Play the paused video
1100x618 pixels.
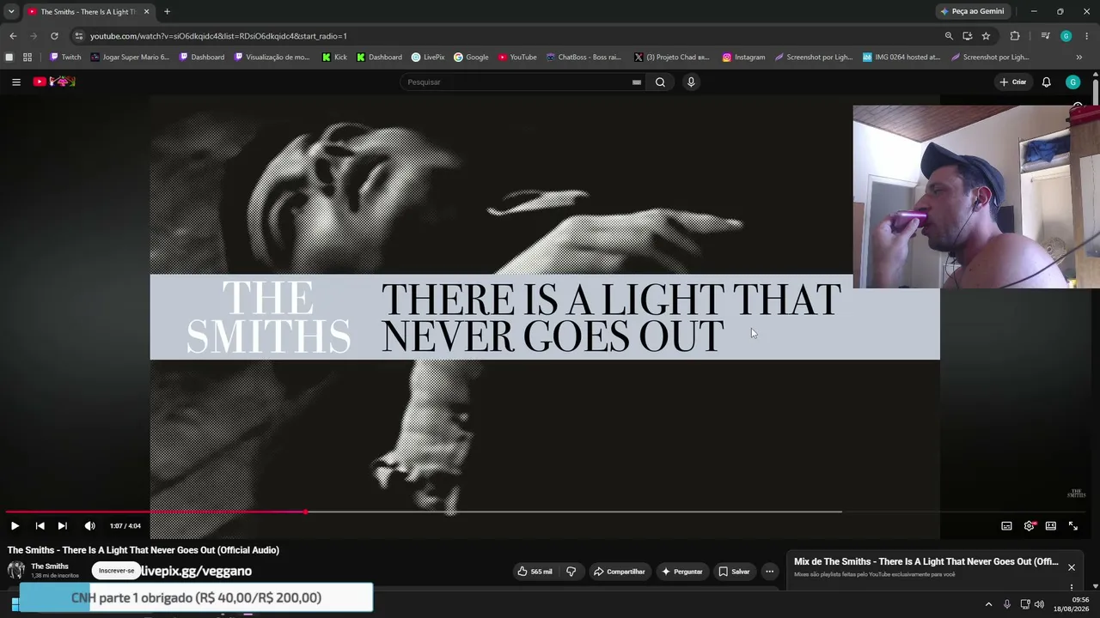(x=15, y=526)
